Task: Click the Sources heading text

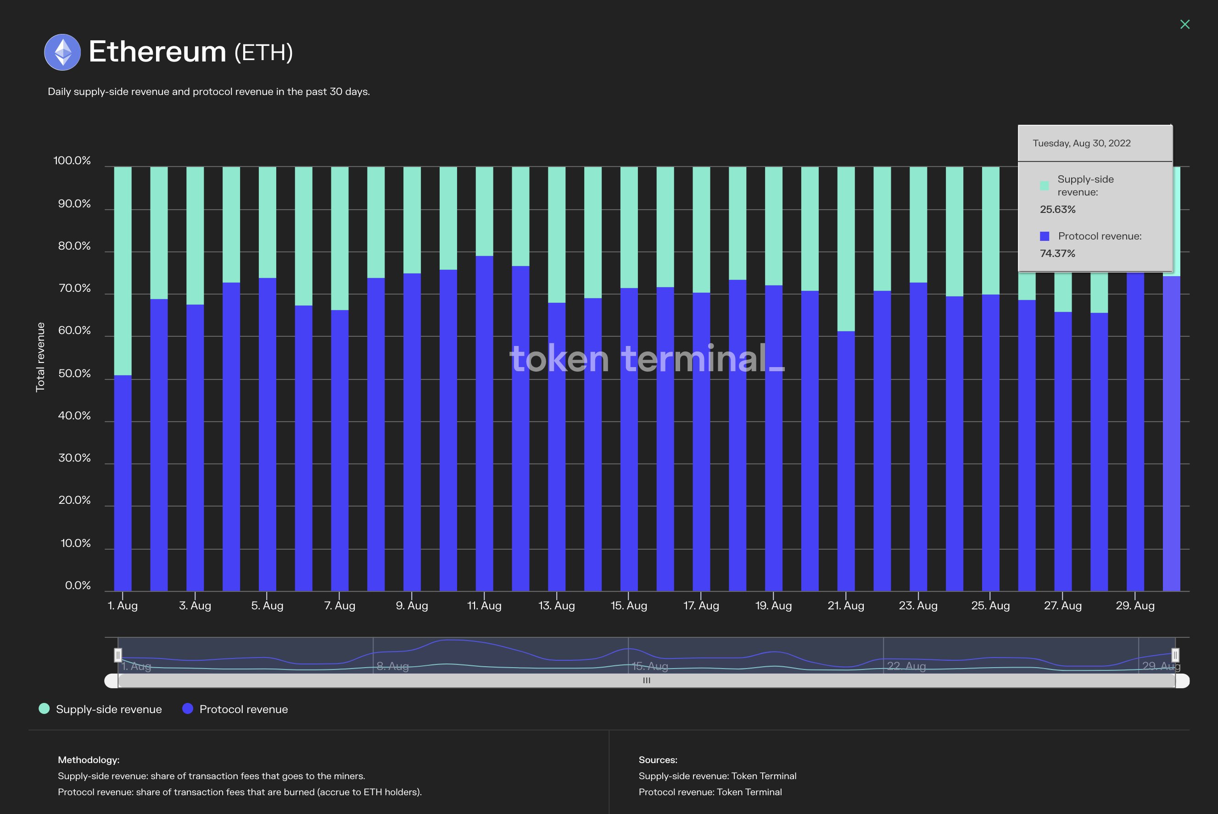Action: [x=658, y=759]
